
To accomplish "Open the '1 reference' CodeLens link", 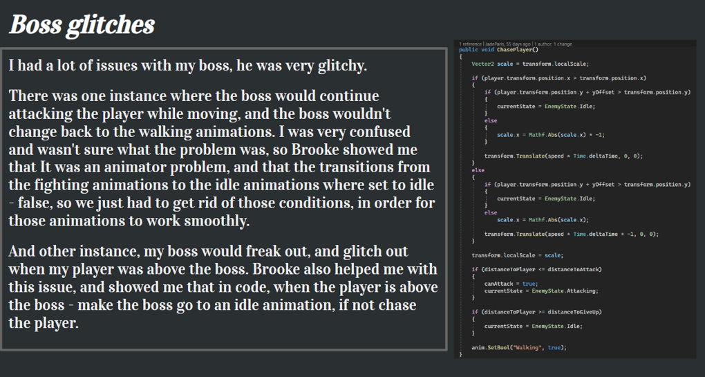I will (x=470, y=44).
